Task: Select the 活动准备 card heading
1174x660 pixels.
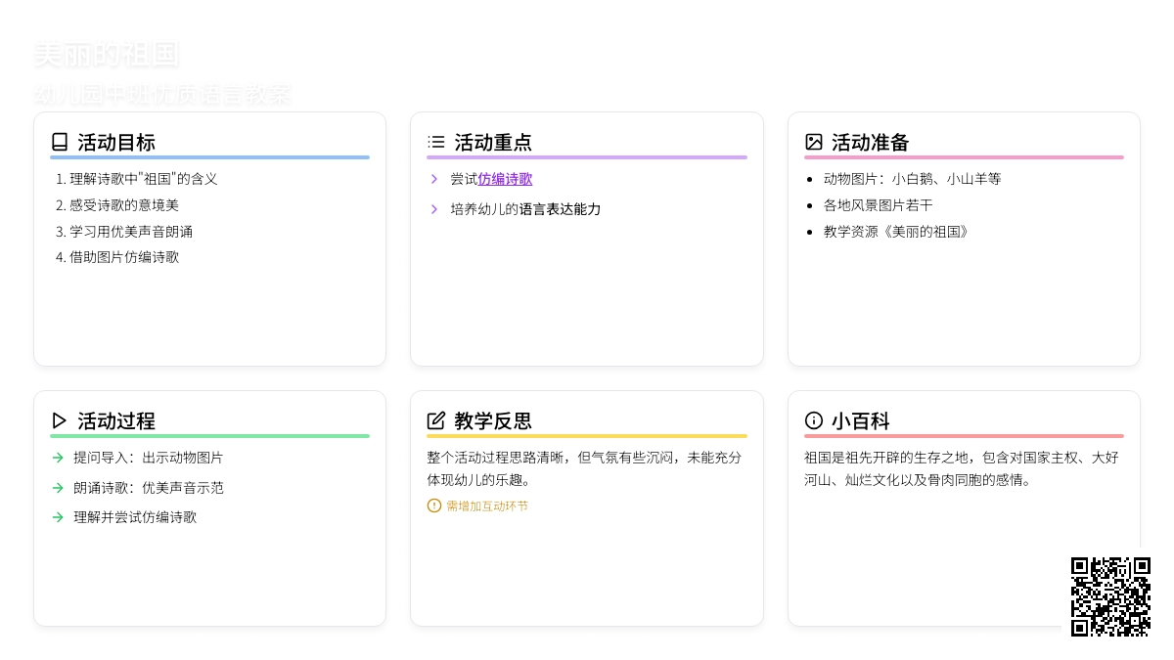Action: [x=871, y=143]
